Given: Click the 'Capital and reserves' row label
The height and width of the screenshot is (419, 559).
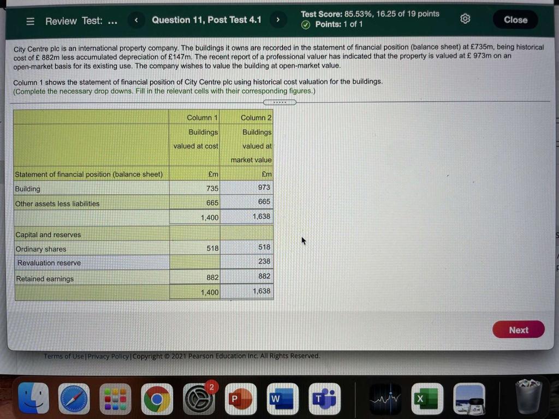Looking at the screenshot, I should pyautogui.click(x=48, y=235).
